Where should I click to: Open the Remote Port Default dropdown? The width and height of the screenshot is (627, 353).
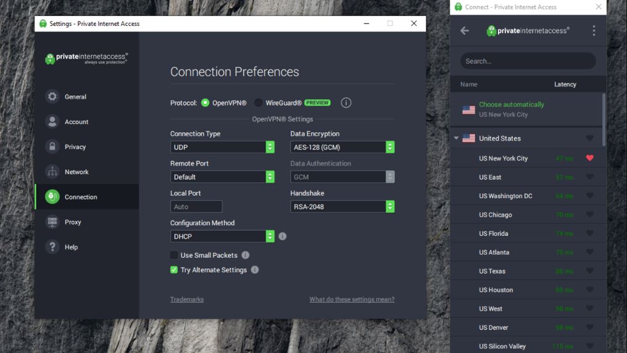[x=222, y=176]
